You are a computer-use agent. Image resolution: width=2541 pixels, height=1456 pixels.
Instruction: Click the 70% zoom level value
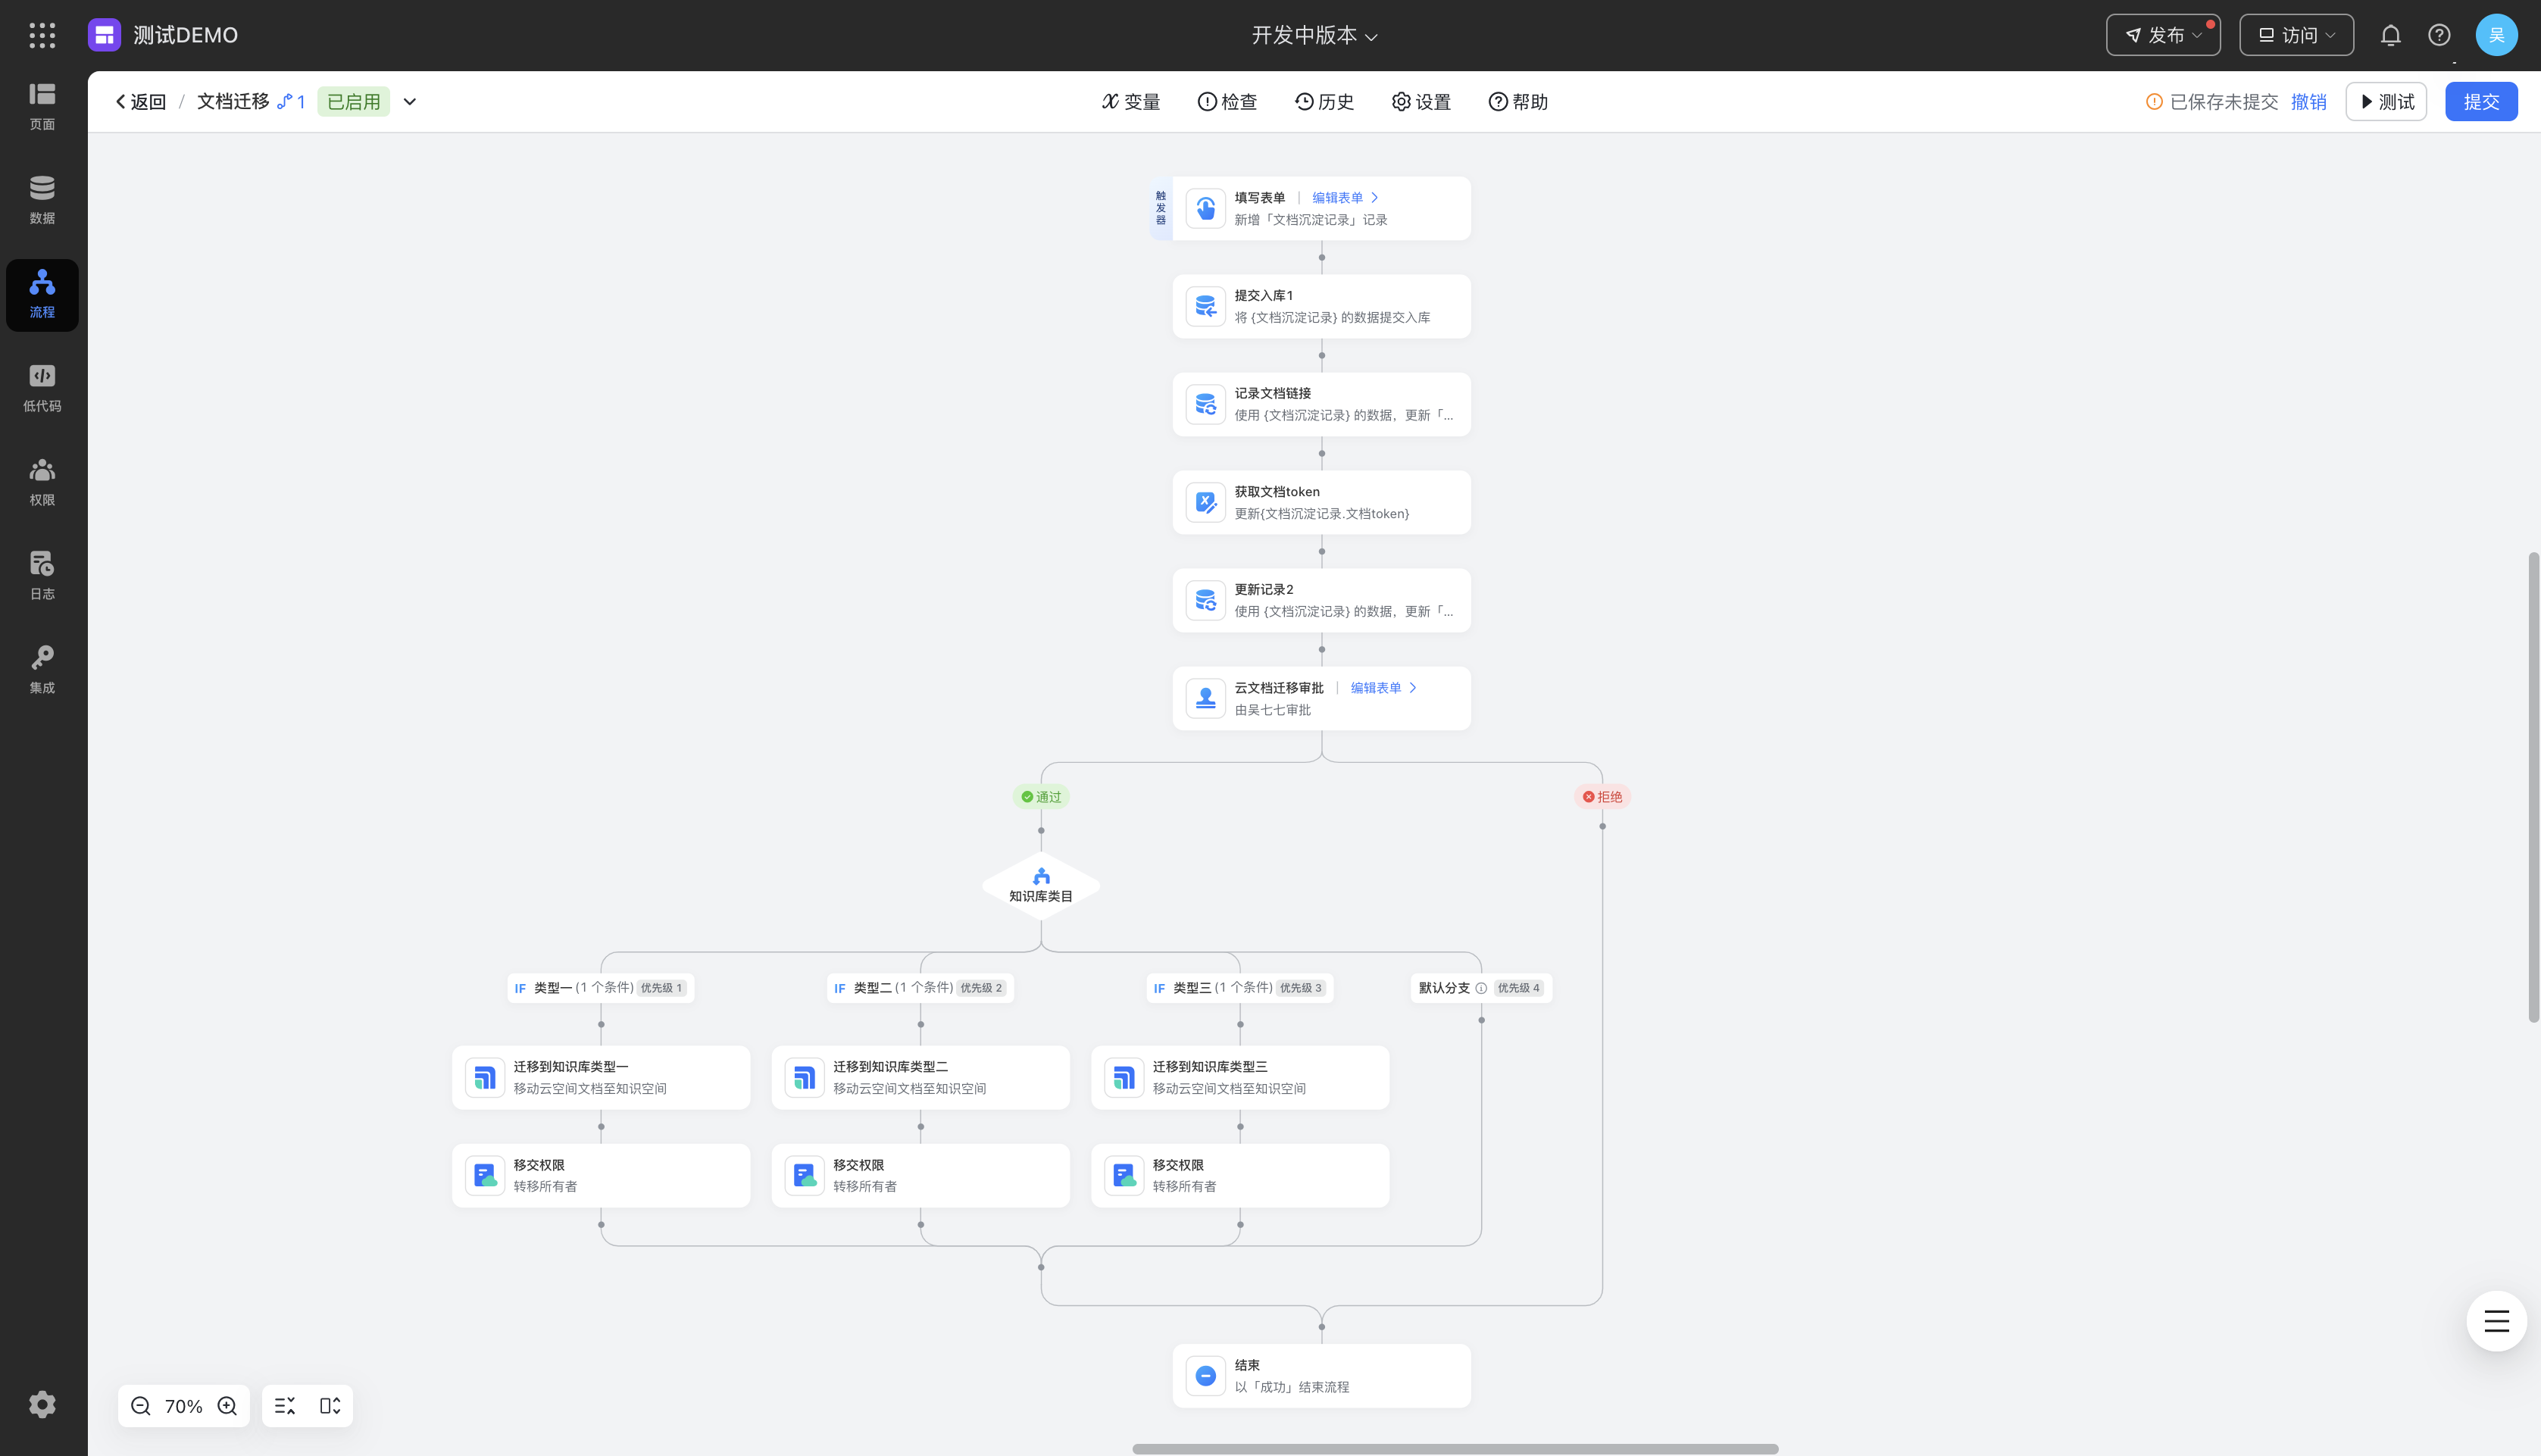click(x=184, y=1406)
